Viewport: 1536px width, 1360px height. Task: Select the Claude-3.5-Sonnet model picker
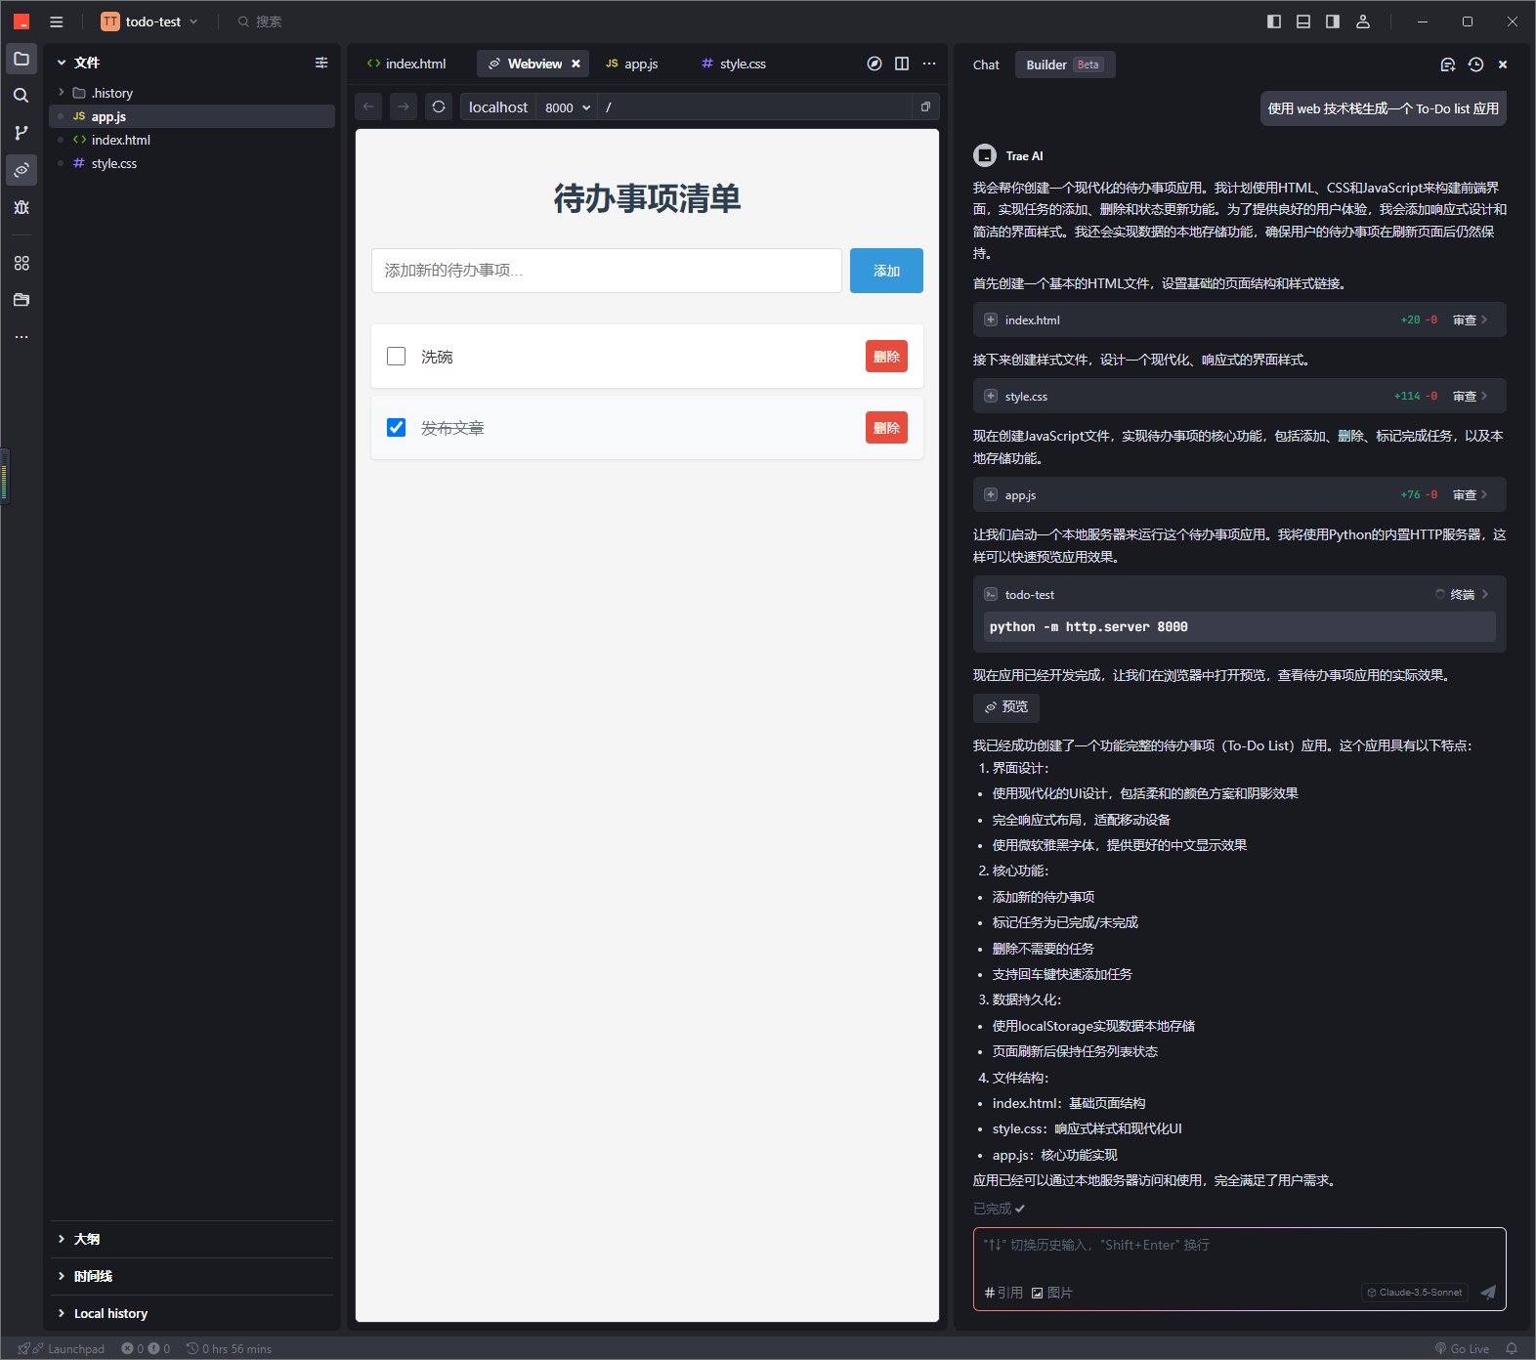(1415, 1292)
